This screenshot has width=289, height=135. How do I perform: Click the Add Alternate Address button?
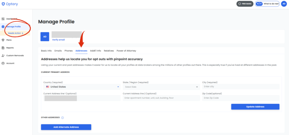point(66,127)
